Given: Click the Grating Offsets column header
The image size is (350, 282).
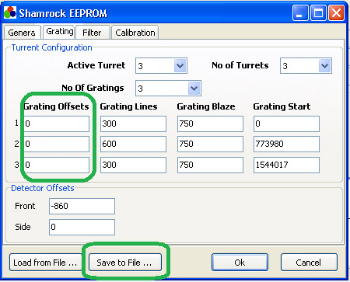Looking at the screenshot, I should (56, 106).
